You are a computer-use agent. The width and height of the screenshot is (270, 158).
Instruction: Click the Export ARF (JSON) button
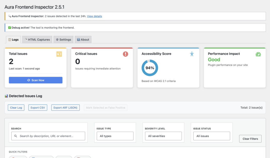pyautogui.click(x=65, y=108)
